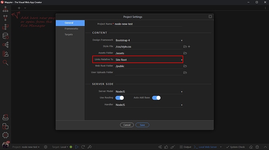Open the Design Framework dropdown
The height and width of the screenshot is (150, 269).
click(x=149, y=40)
